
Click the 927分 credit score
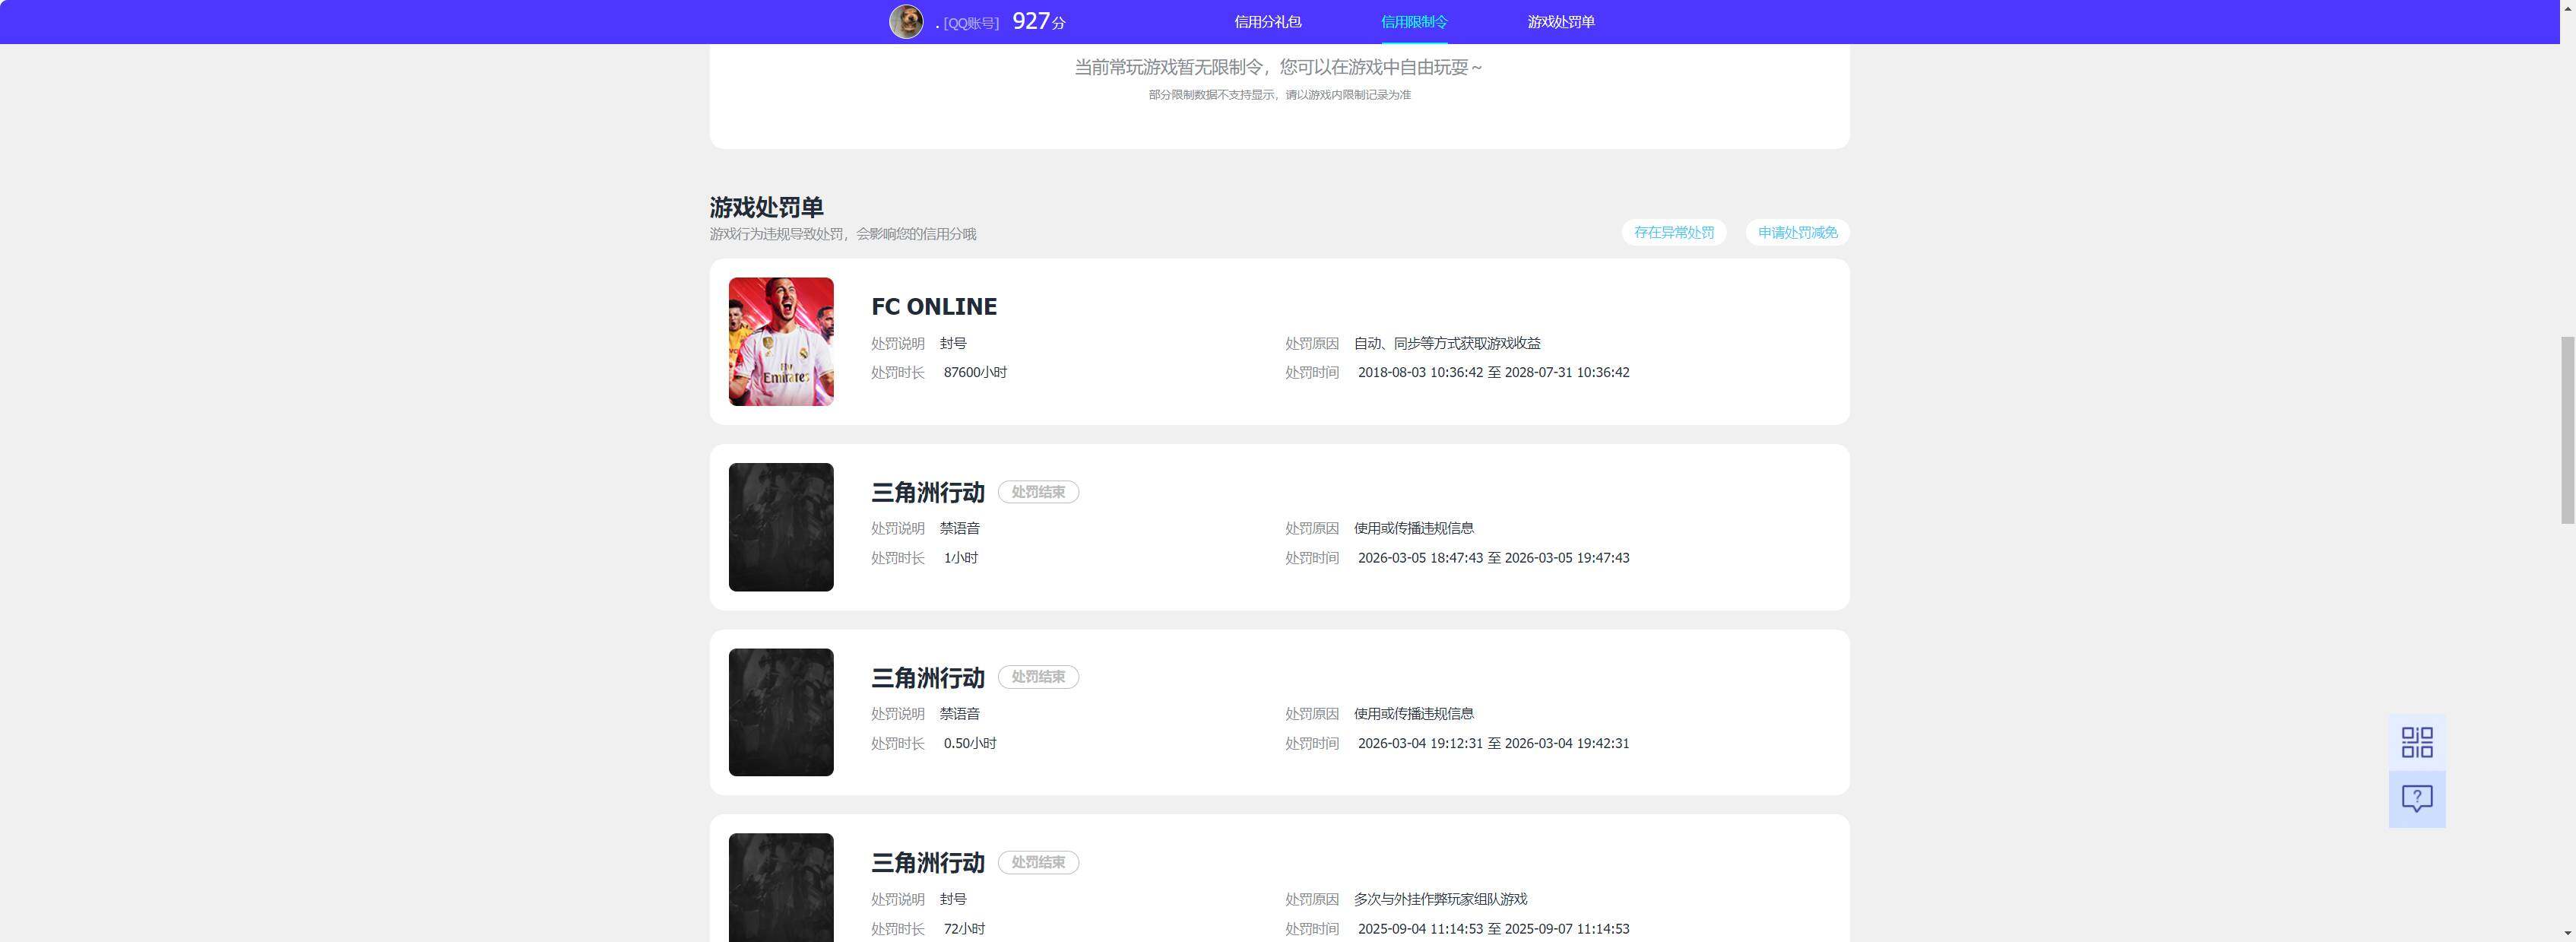[x=1039, y=21]
